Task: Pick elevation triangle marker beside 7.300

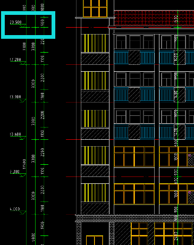Action: (x=23, y=175)
